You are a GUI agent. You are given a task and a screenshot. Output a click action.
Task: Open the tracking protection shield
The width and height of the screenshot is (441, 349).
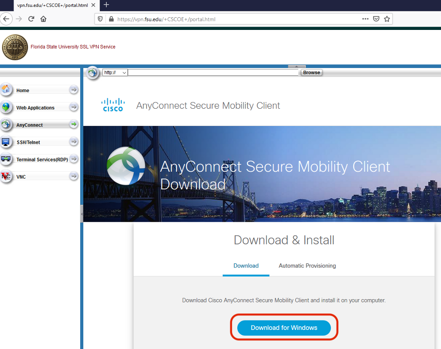[x=100, y=19]
